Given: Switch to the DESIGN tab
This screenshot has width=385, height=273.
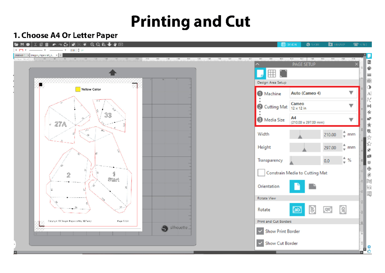Looking at the screenshot, I should click(289, 44).
